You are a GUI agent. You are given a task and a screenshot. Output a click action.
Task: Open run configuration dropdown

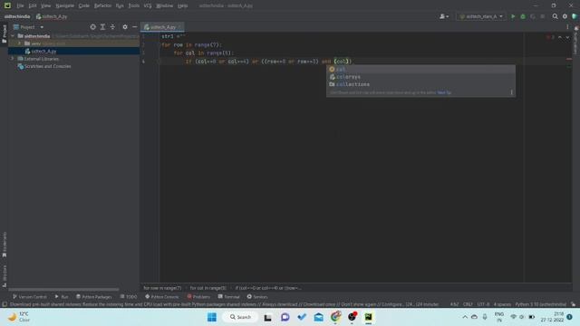[x=481, y=16]
